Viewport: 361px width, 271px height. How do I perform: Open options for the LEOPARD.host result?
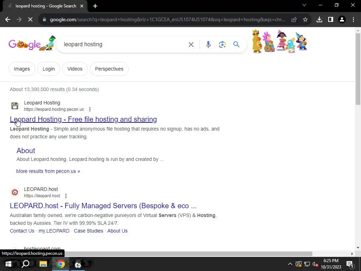point(66,195)
